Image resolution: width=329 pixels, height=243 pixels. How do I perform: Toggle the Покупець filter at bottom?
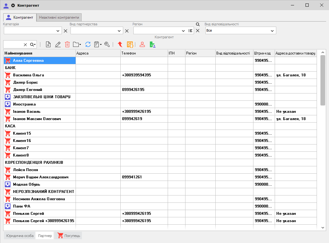point(69,236)
